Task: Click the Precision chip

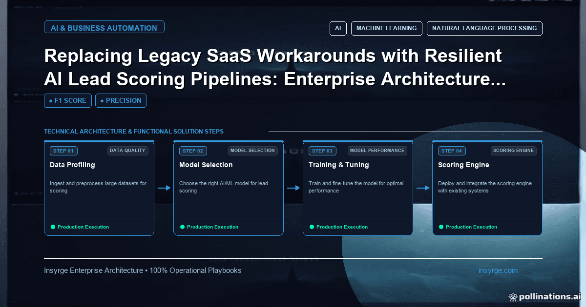Action: (121, 100)
